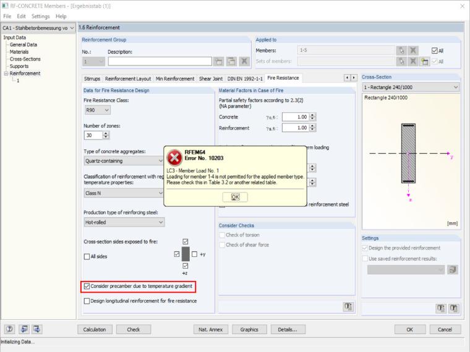Click icon beside saved reinforcement results dropdown

pos(453,270)
